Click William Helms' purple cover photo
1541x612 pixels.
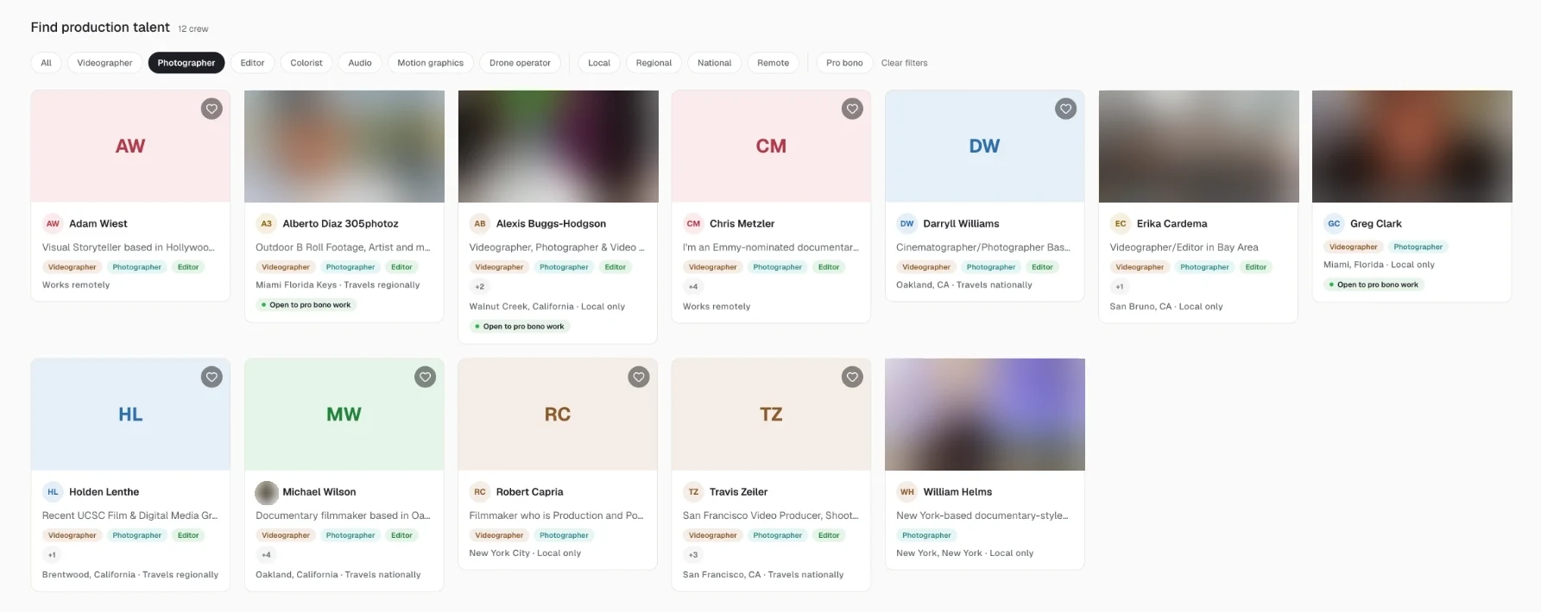pos(985,415)
